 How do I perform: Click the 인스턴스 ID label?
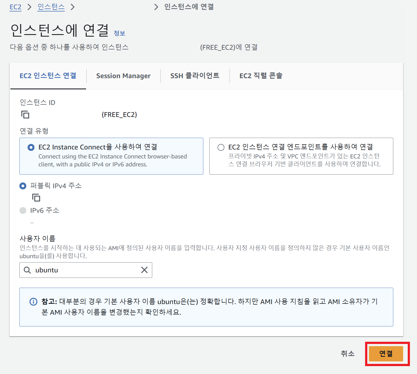click(37, 102)
